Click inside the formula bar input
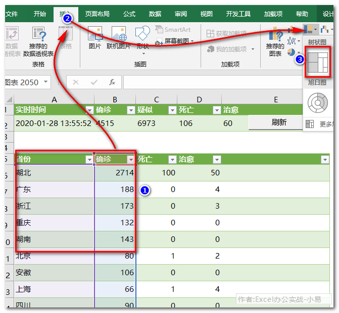The image size is (339, 313). pos(213,82)
